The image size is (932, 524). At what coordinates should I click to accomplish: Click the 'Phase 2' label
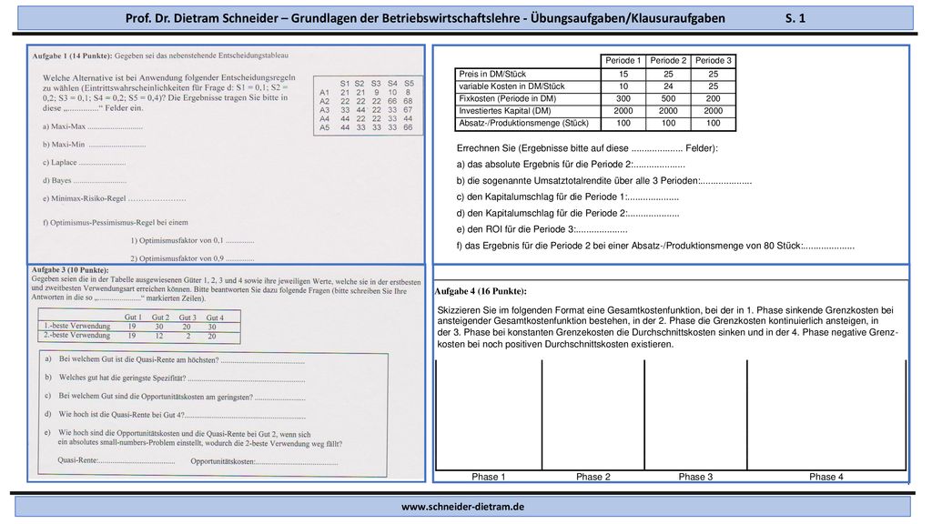pyautogui.click(x=593, y=477)
